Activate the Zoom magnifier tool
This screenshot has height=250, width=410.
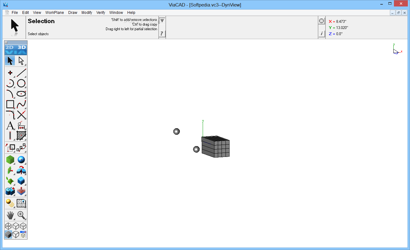click(21, 215)
